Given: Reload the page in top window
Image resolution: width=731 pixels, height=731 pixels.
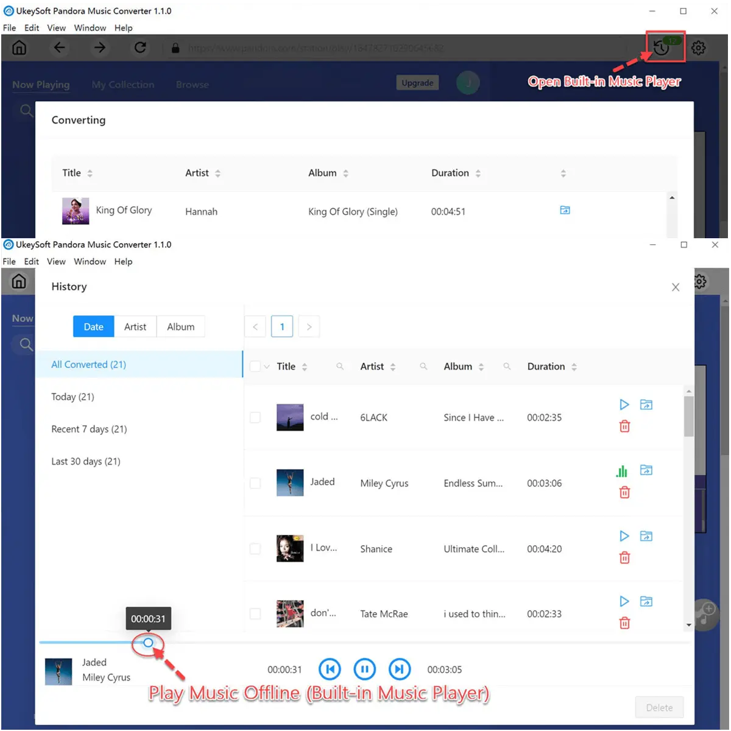Looking at the screenshot, I should 140,48.
